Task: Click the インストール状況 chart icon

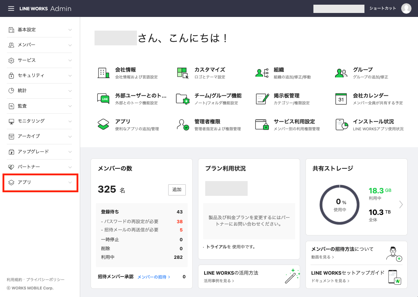Action: click(341, 125)
